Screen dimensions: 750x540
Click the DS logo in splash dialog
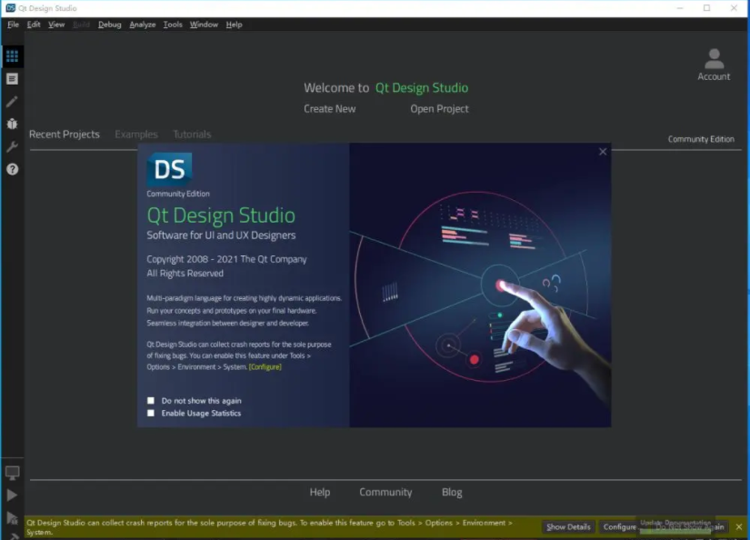pos(169,169)
